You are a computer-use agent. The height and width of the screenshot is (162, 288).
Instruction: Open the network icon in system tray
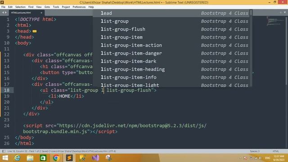coord(256,158)
